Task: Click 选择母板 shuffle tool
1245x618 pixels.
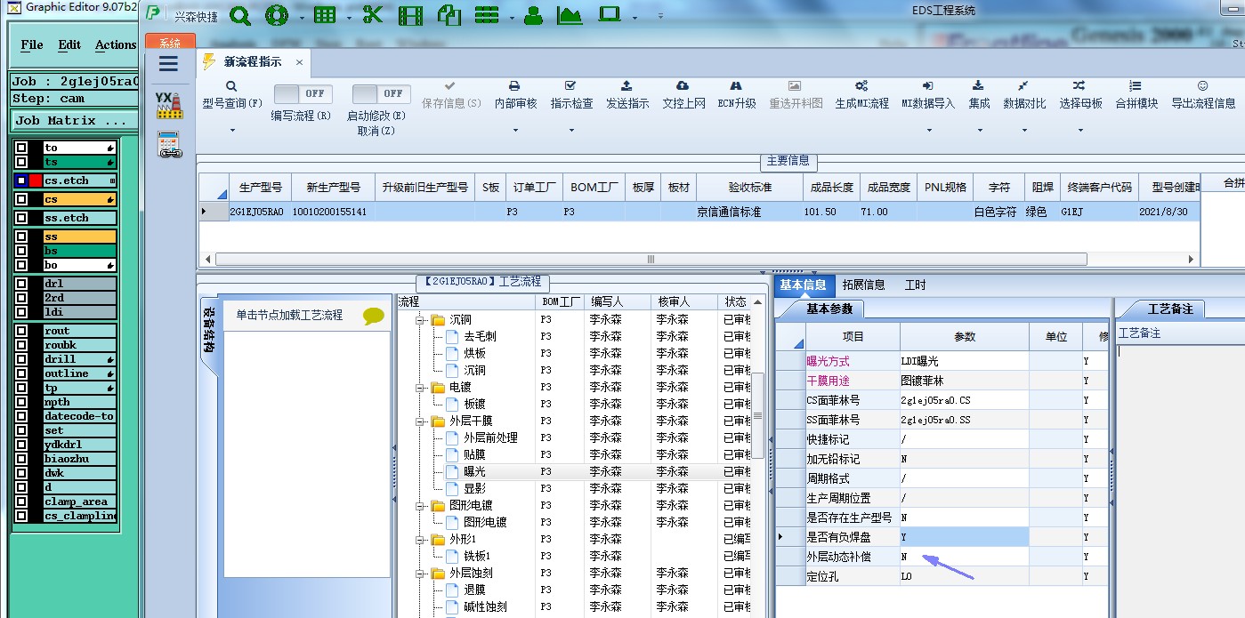Action: (x=1080, y=95)
